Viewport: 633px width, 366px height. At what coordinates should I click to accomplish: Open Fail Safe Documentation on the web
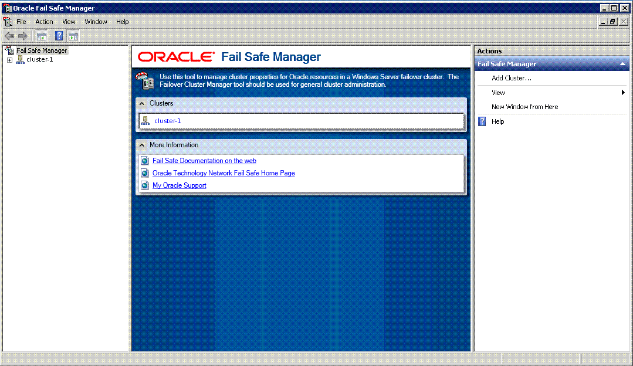[204, 161]
